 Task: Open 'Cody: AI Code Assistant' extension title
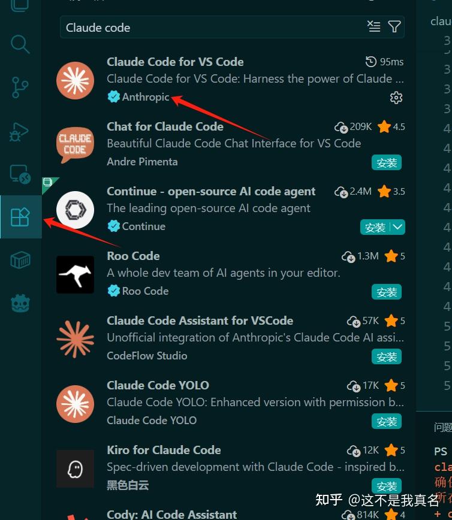tap(172, 515)
